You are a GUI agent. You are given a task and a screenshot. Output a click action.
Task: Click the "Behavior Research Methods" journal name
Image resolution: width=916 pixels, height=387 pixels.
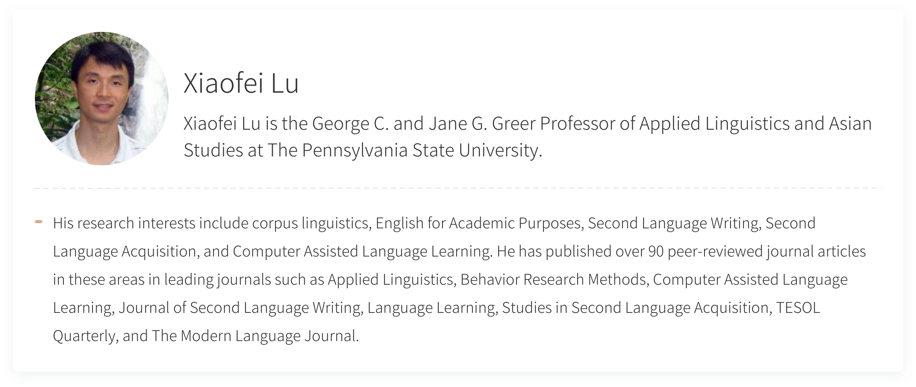[553, 279]
